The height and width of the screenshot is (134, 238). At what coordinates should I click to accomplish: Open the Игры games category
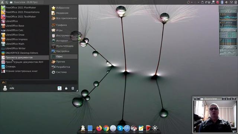tap(64, 30)
